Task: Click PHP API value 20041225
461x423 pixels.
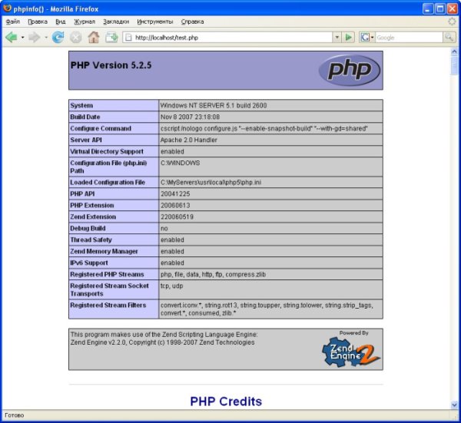Action: [x=175, y=194]
